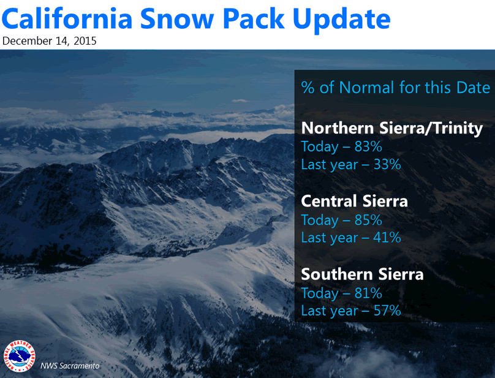Screen dimensions: 495x378
Task: Select Southern Sierra's 'Today – 81%' value
Action: tap(341, 293)
